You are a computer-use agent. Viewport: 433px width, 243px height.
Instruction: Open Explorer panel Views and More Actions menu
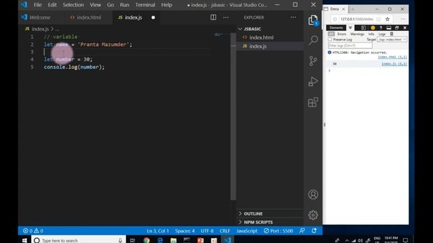pyautogui.click(x=293, y=18)
